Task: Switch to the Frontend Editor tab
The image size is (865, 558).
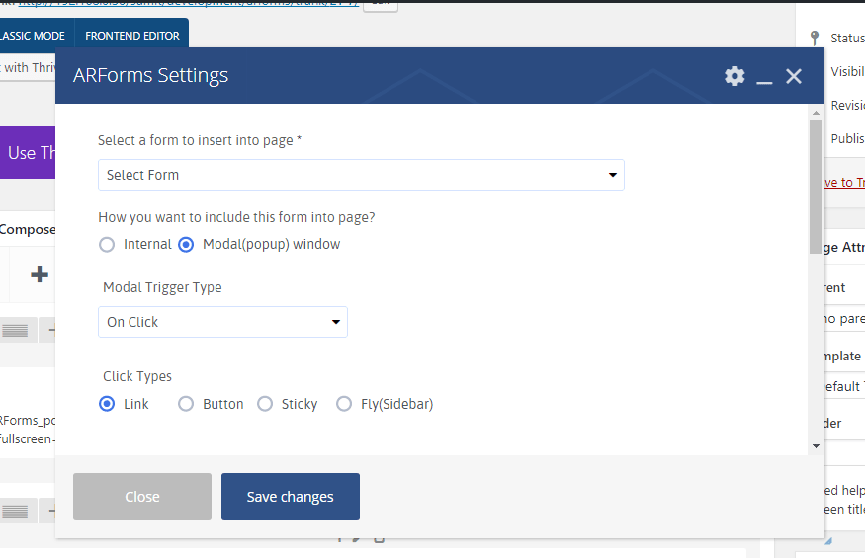Action: tap(132, 36)
